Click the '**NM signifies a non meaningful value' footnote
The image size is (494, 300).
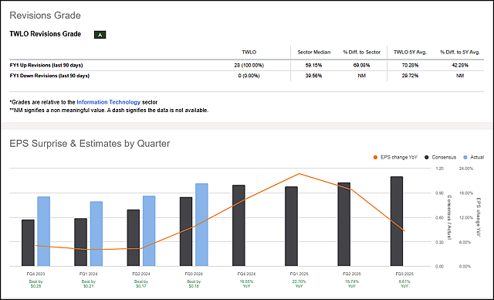109,110
